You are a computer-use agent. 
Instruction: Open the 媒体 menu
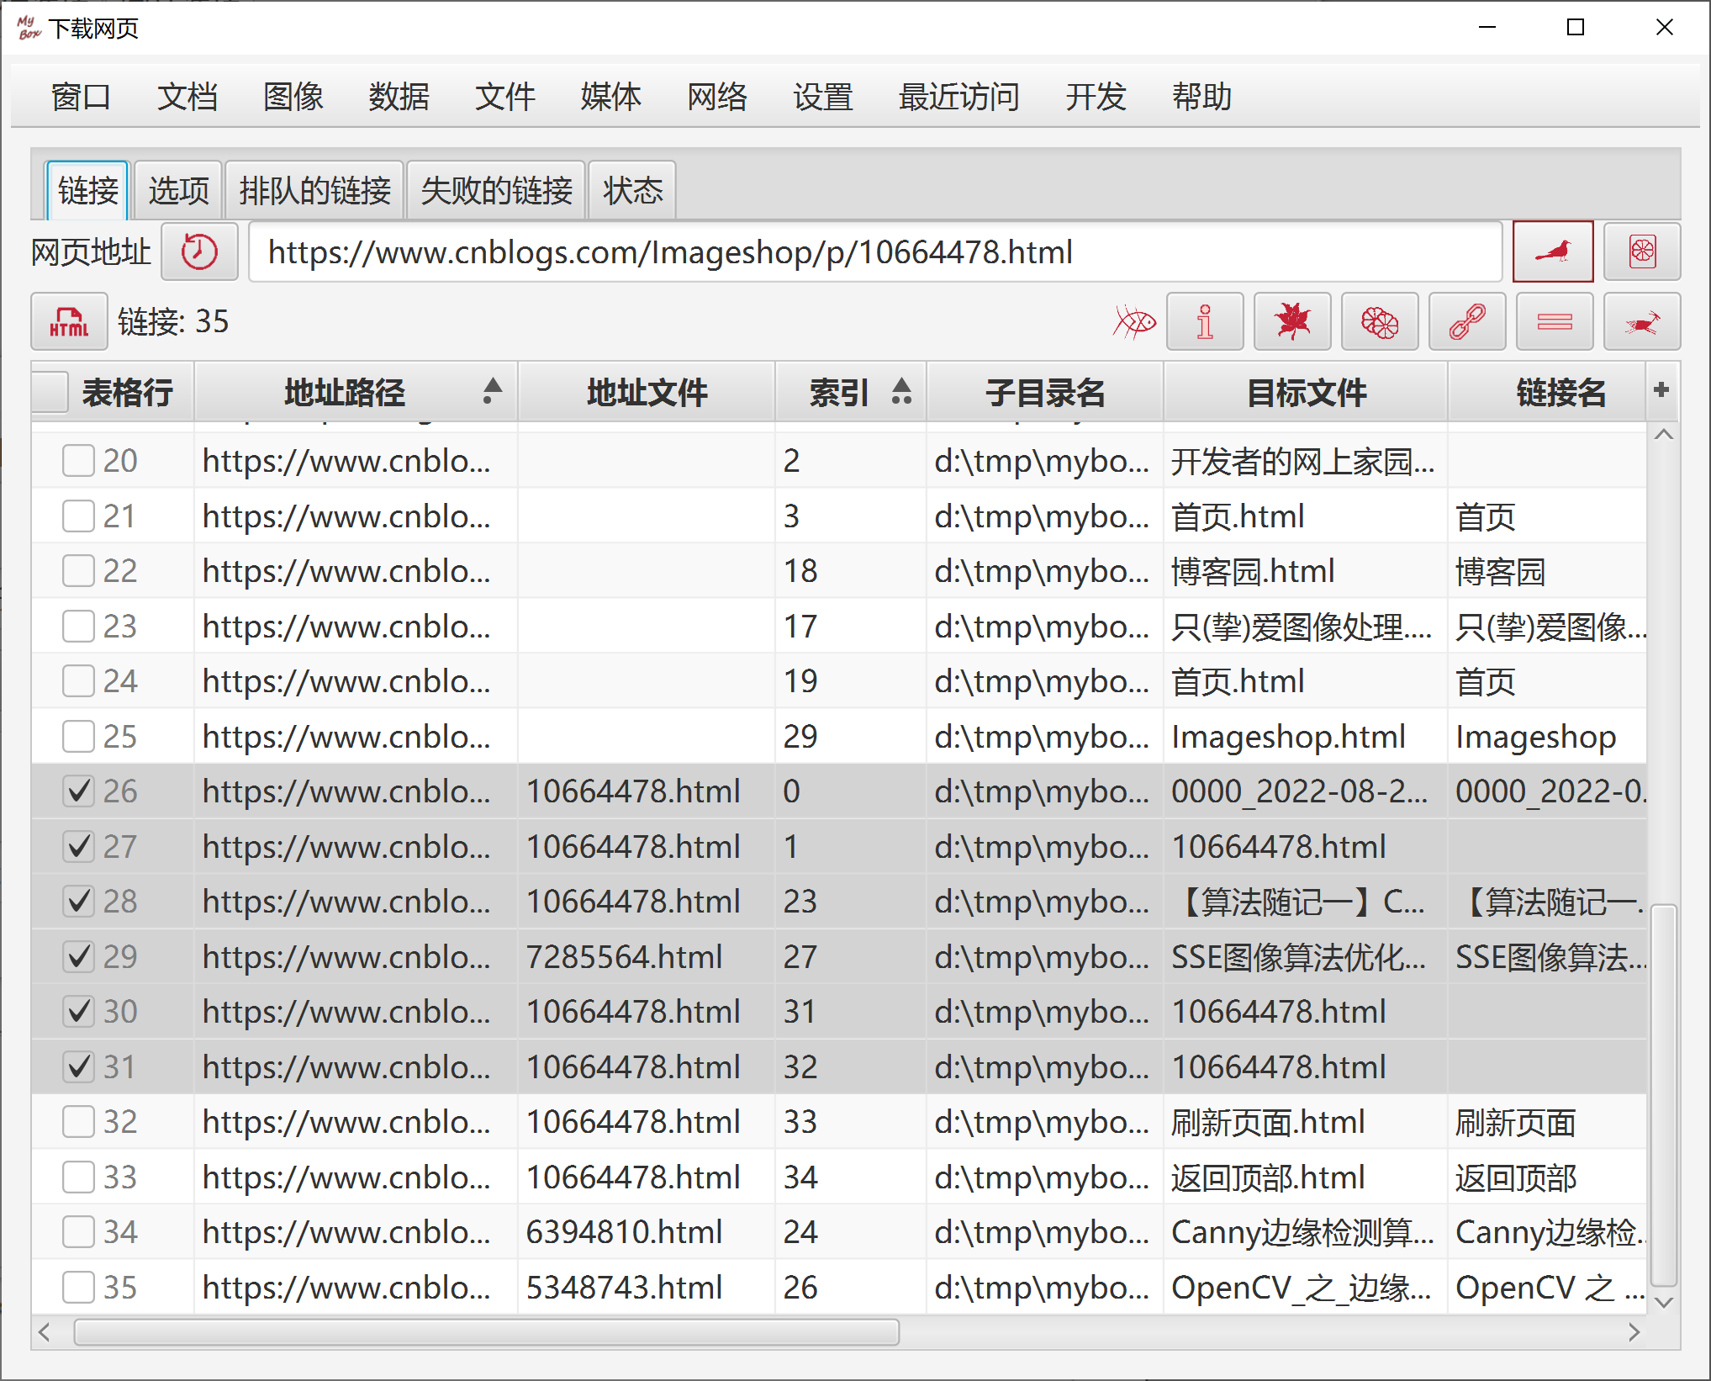coord(610,97)
